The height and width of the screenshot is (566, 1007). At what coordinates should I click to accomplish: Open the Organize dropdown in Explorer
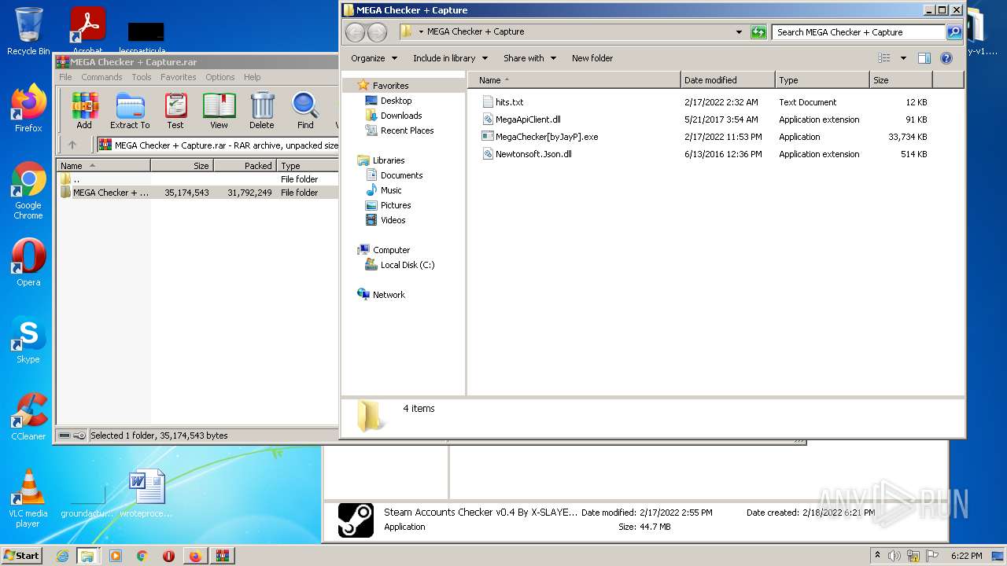click(374, 58)
